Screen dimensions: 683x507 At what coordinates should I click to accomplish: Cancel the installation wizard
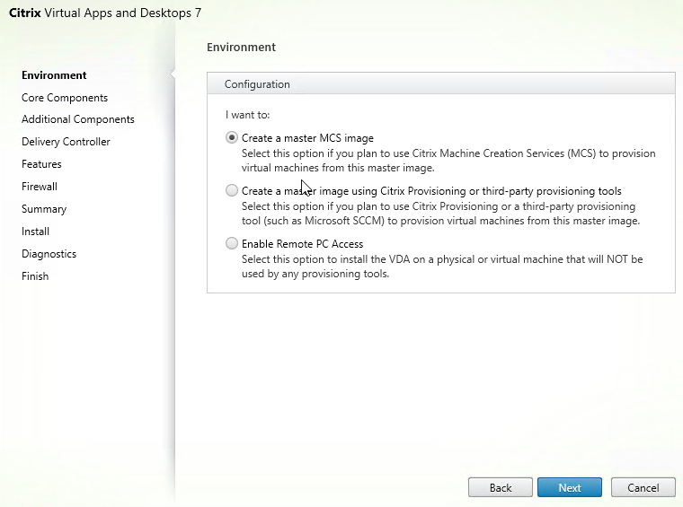(x=643, y=487)
